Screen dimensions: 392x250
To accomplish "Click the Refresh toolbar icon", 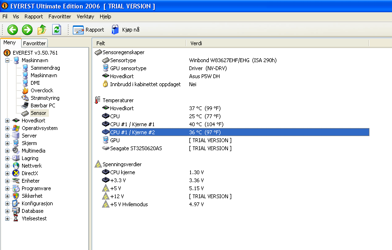I will coord(56,30).
